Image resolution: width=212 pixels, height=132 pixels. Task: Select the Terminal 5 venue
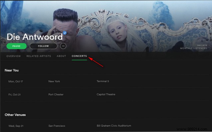coord(103,81)
